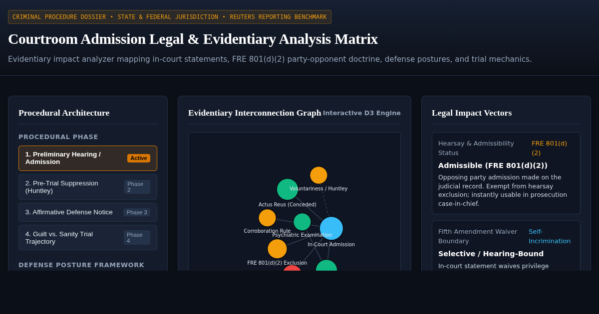The height and width of the screenshot is (314, 599).
Task: Select the Preliminary Hearing / Admission phase
Action: tap(88, 158)
